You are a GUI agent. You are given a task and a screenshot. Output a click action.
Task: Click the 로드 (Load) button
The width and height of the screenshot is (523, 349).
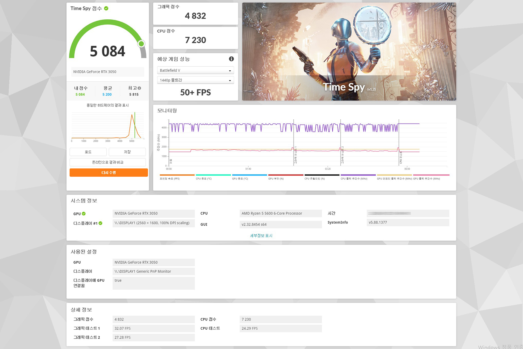coord(88,152)
